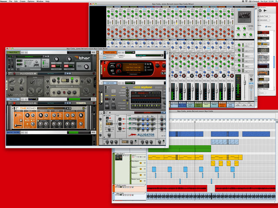
Task: Select the Bass Drop label in rack
Action: tap(13, 52)
